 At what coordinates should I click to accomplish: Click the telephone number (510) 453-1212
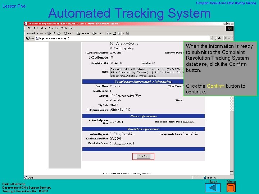pyautogui.click(x=120, y=110)
